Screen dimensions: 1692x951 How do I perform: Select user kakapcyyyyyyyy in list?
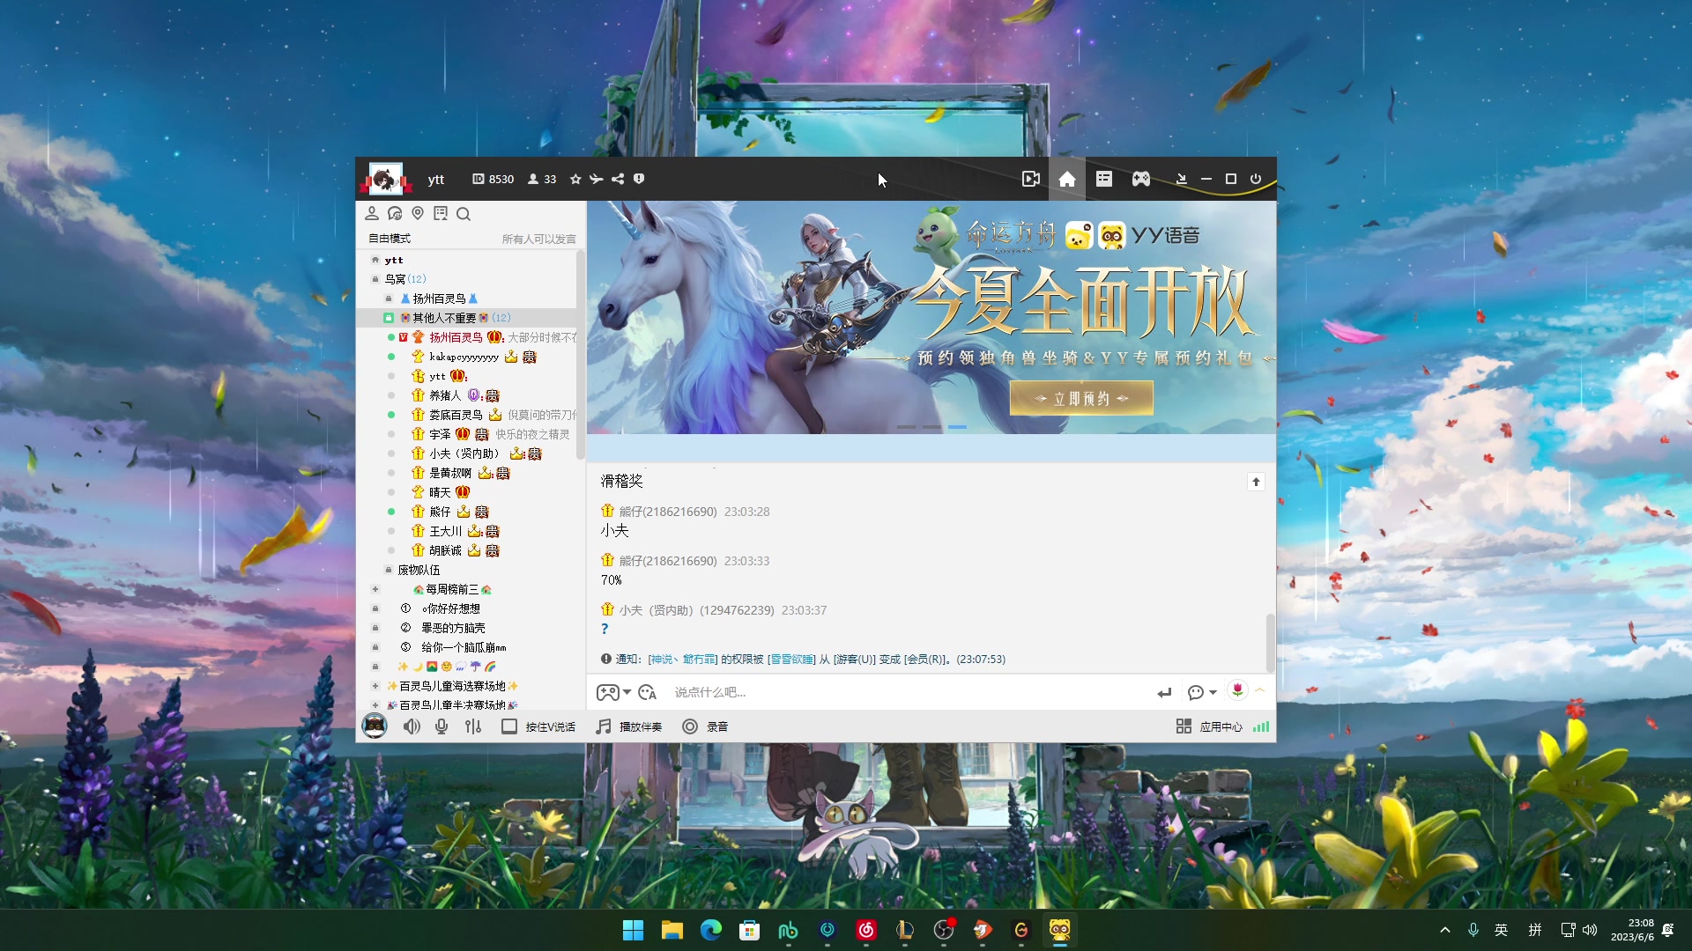click(464, 357)
